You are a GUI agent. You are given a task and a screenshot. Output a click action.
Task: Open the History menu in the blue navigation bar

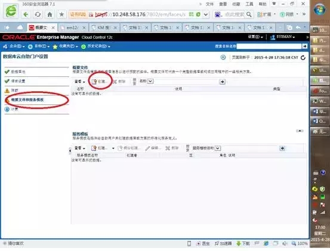(x=95, y=47)
